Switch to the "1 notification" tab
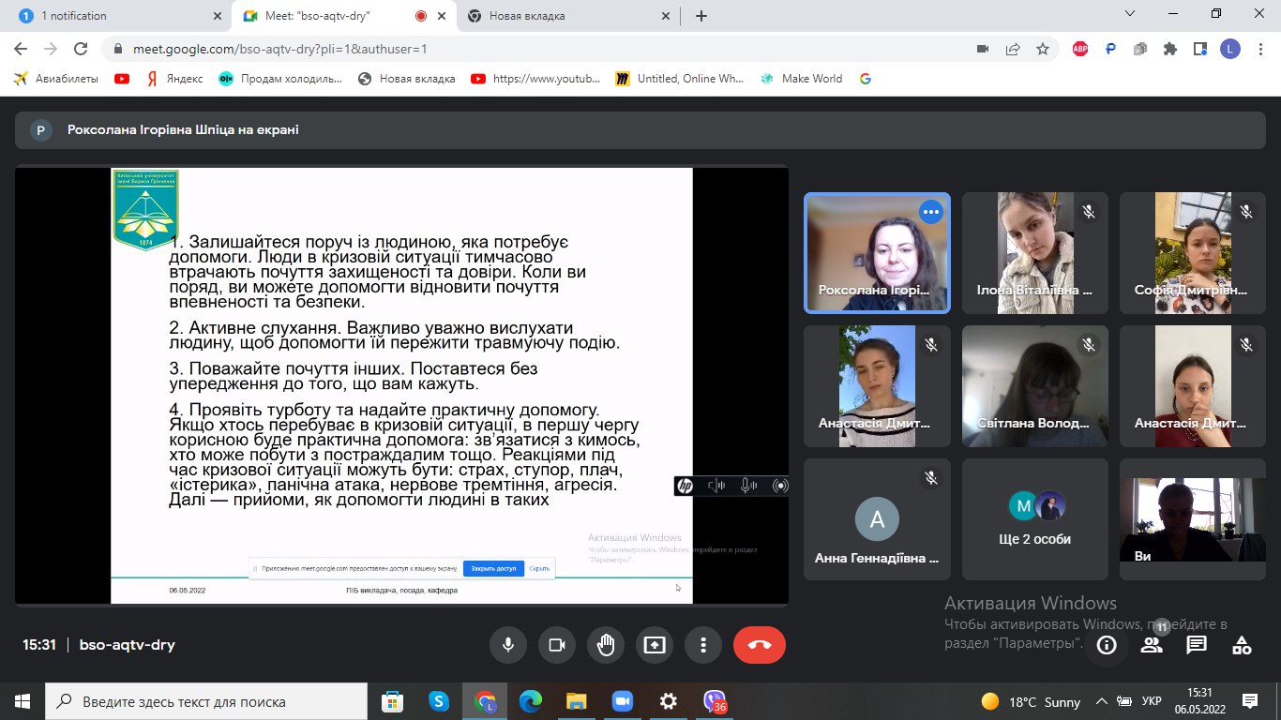Image resolution: width=1281 pixels, height=720 pixels. pos(113,16)
